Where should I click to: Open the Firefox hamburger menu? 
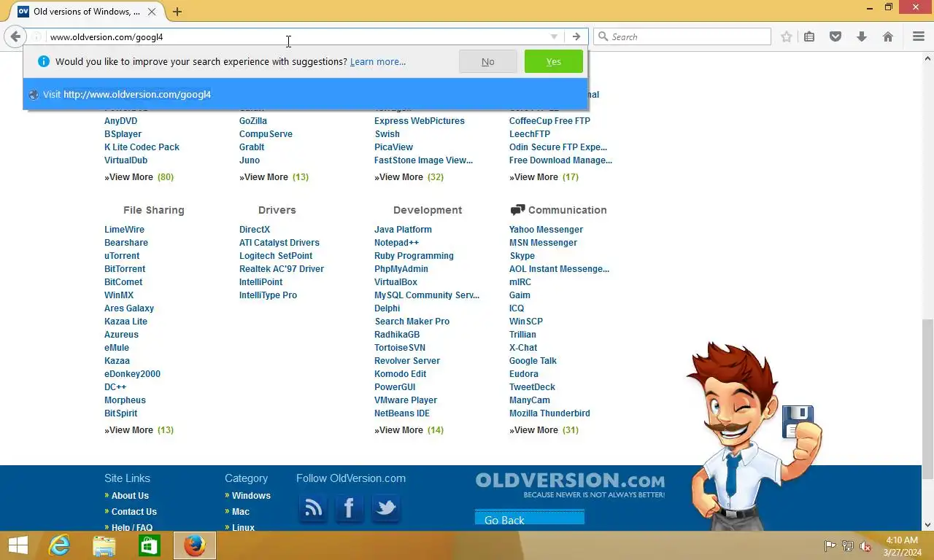[919, 36]
